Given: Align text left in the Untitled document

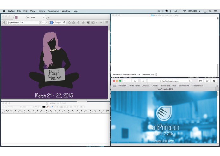Looking at the screenshot, I should (x=62, y=107).
